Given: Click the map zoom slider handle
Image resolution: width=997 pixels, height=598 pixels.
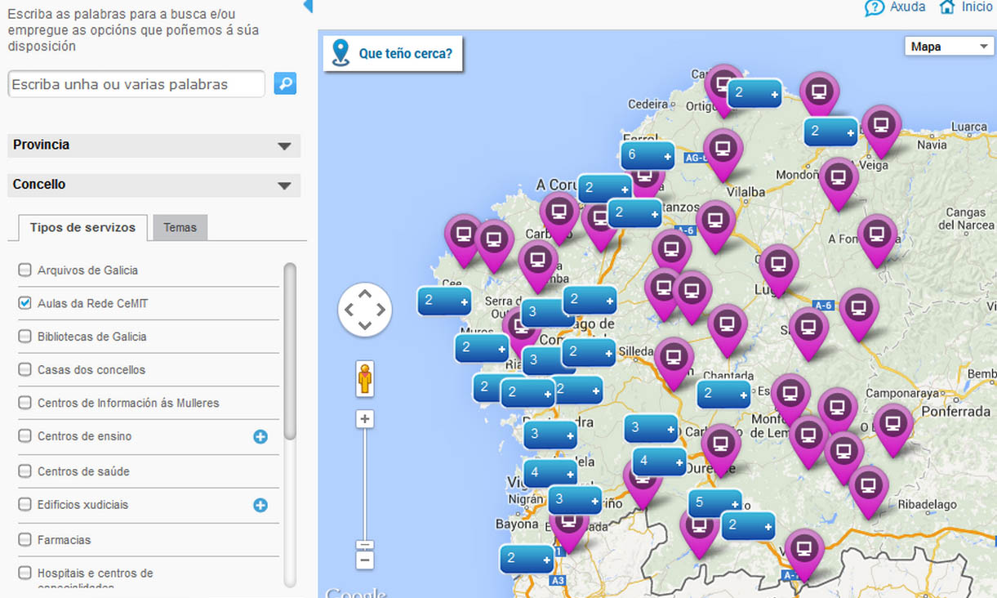Looking at the screenshot, I should 365,545.
